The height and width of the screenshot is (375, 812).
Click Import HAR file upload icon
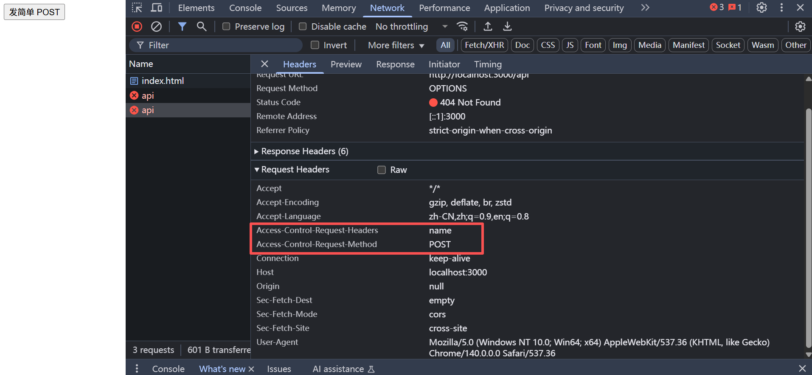488,27
